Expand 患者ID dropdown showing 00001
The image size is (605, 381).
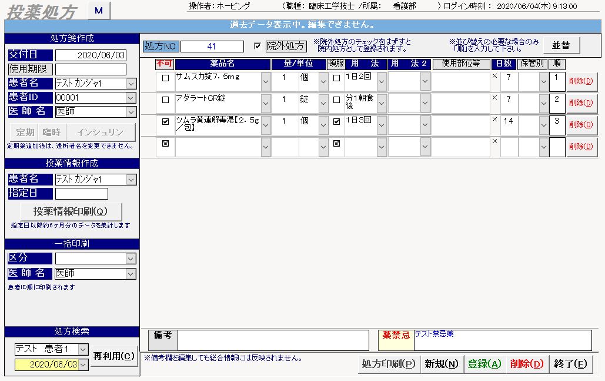pyautogui.click(x=131, y=98)
